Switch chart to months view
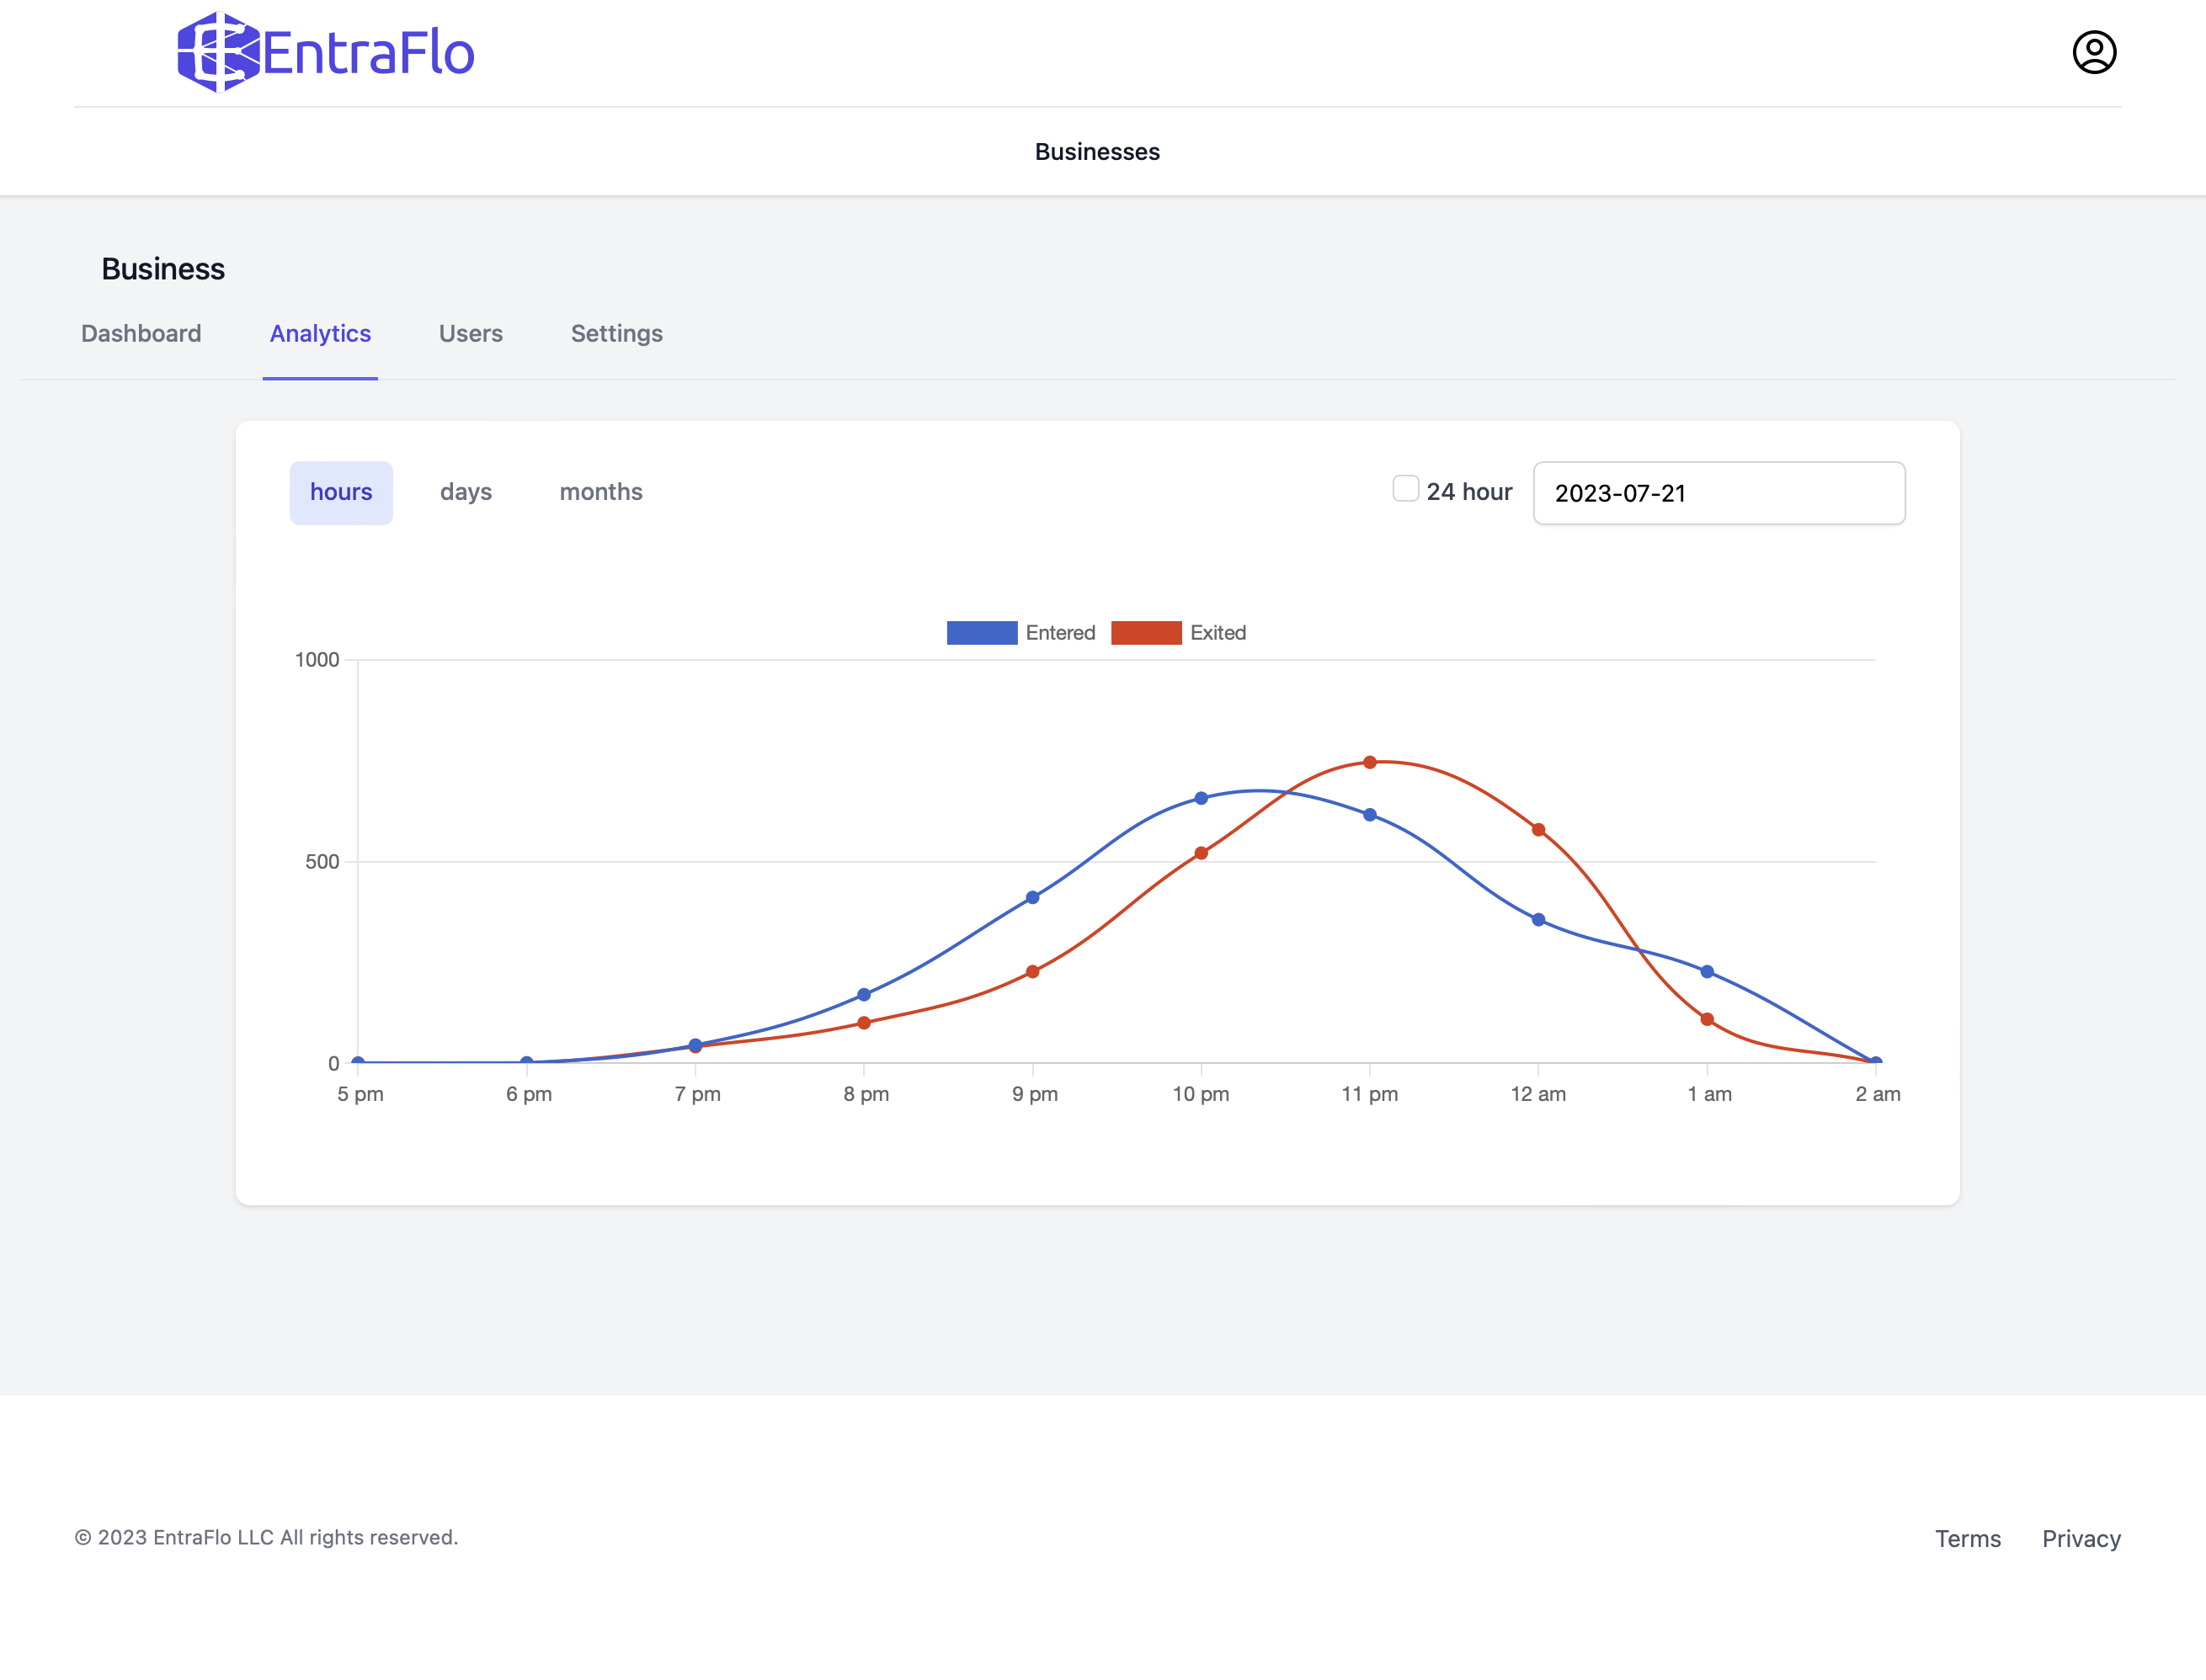 (x=601, y=492)
